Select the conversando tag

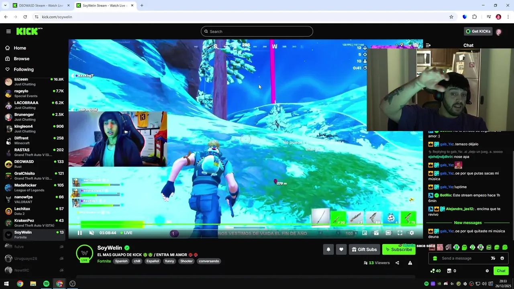(209, 261)
